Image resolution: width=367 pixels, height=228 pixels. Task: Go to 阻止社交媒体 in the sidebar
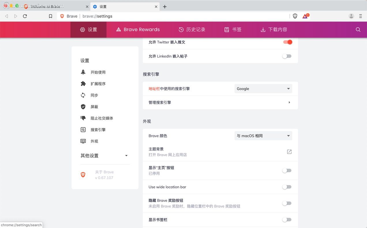102,118
